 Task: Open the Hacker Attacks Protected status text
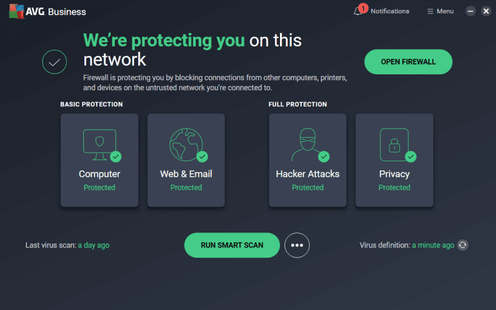click(308, 187)
